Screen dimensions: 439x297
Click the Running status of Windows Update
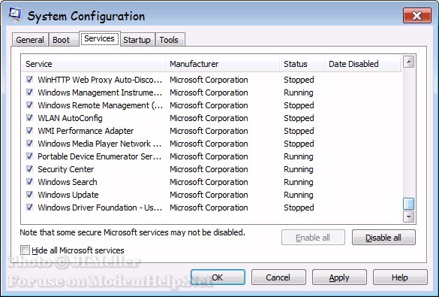(299, 195)
